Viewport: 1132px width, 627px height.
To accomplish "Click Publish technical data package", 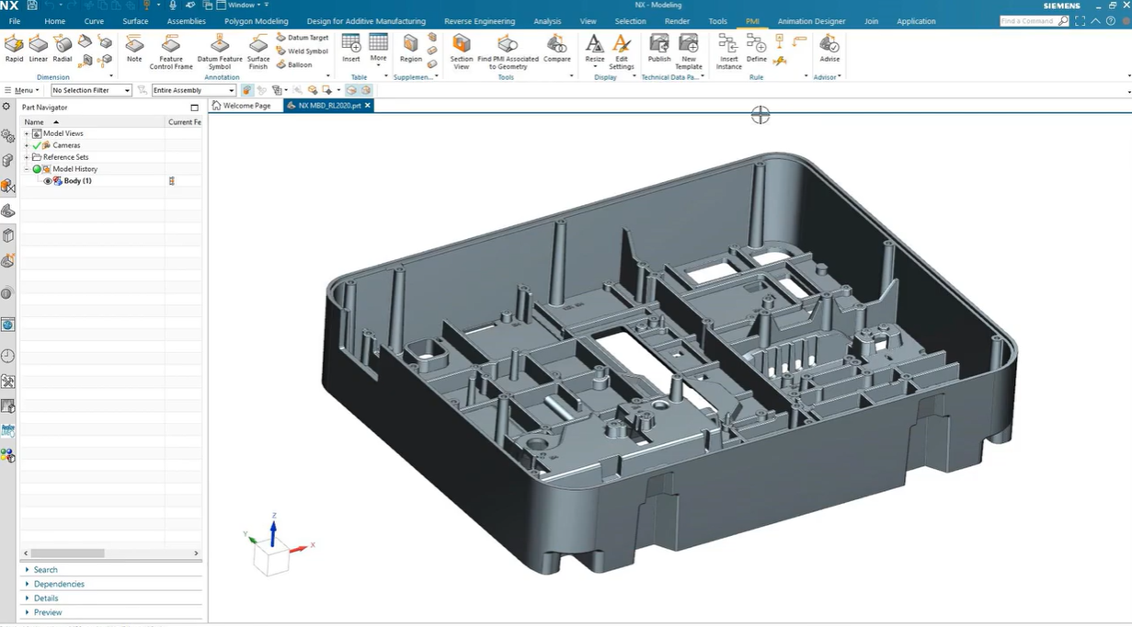I will [x=659, y=49].
